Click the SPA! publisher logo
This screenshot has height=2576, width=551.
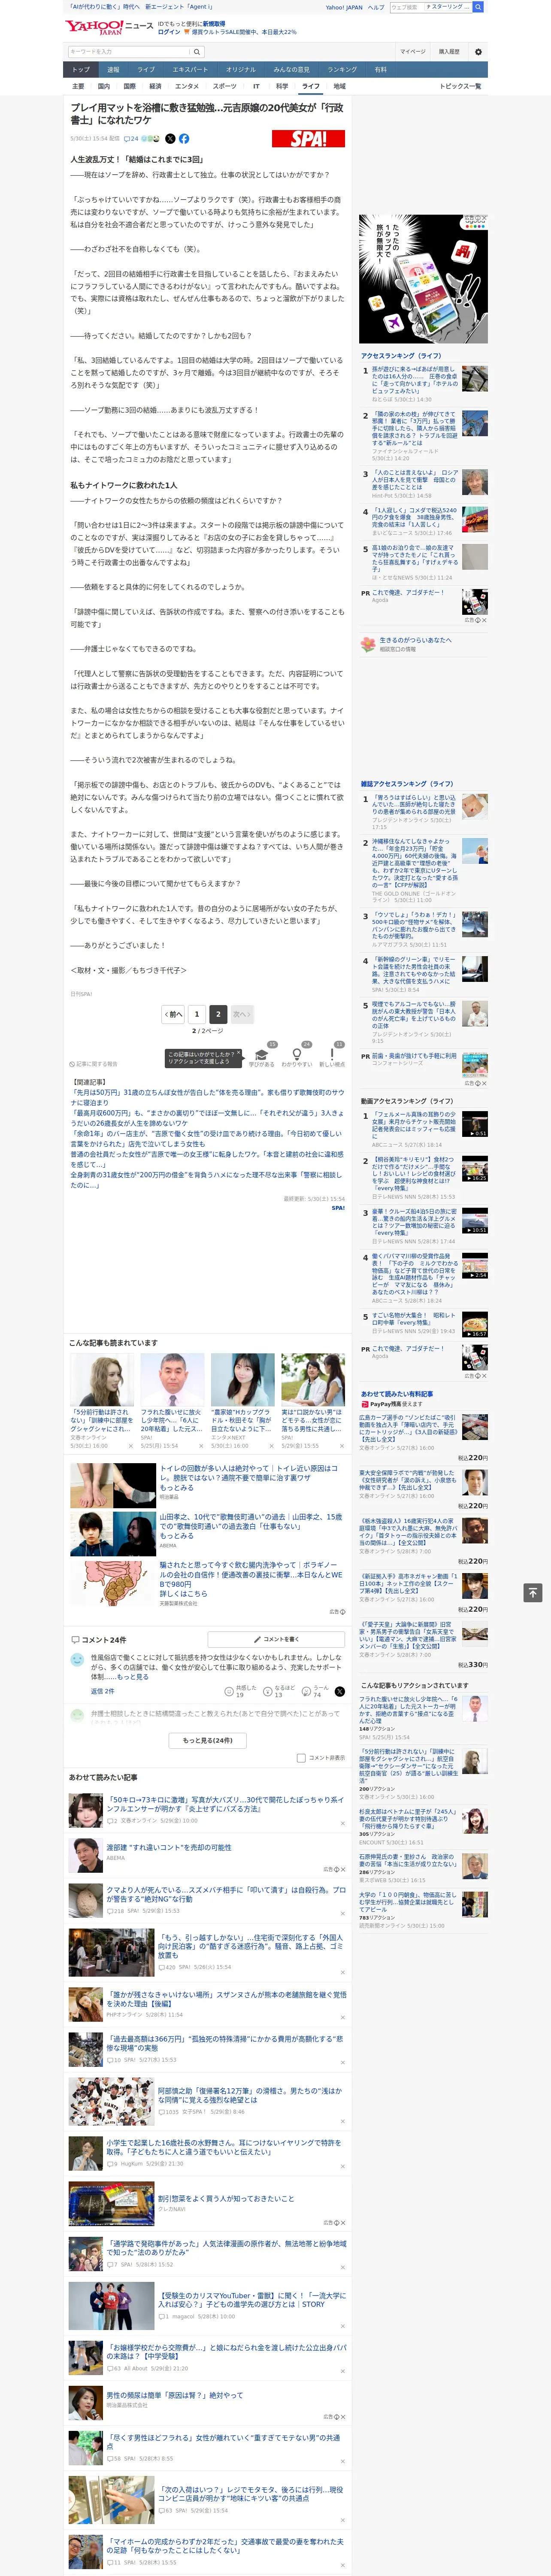click(x=308, y=139)
